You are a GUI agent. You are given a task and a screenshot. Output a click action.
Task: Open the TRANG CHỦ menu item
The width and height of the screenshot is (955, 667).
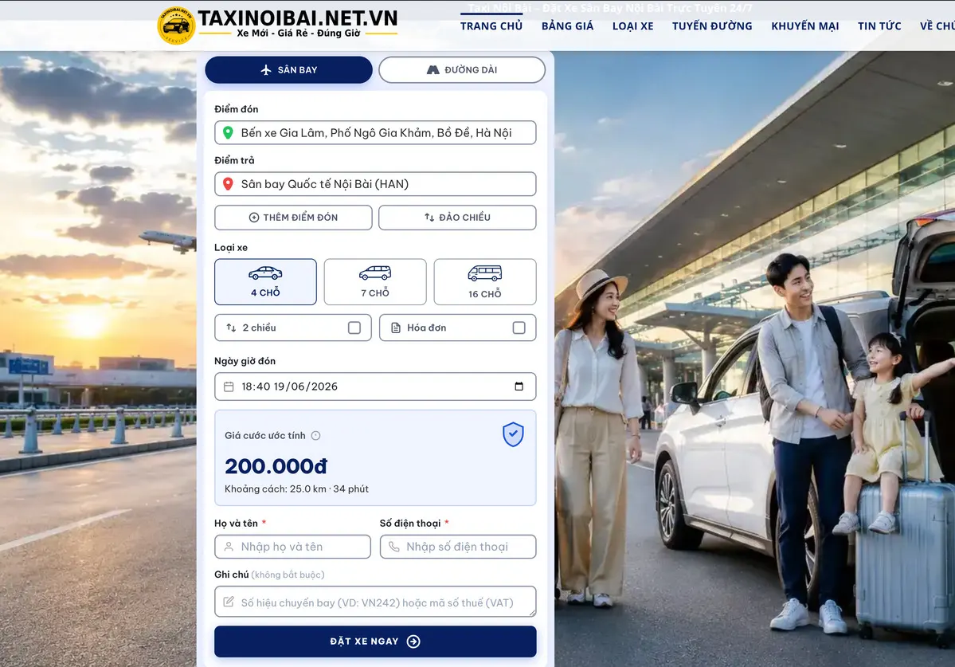(491, 26)
